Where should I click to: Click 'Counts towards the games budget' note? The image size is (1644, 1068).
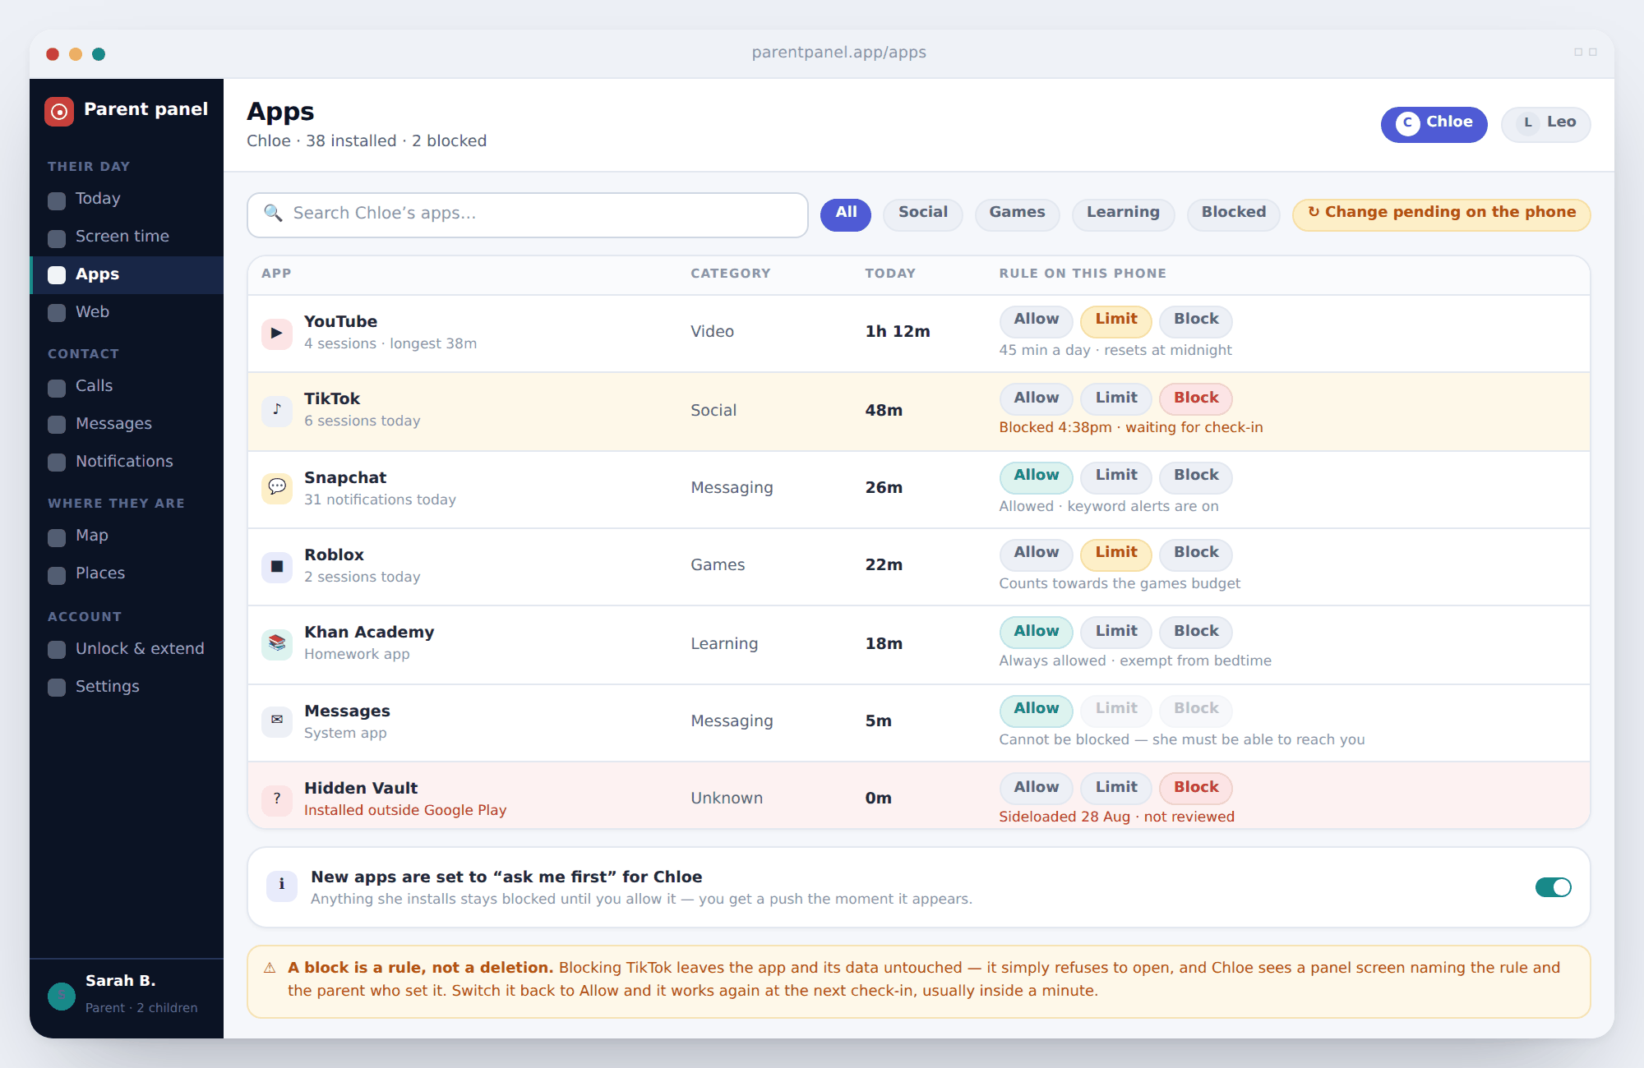point(1120,584)
